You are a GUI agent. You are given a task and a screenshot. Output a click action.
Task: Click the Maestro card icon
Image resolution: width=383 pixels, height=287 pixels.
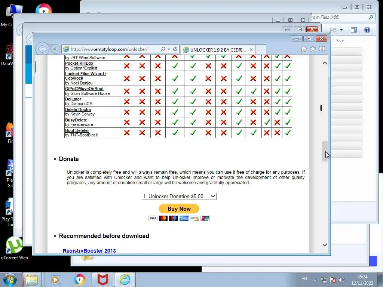pyautogui.click(x=174, y=218)
